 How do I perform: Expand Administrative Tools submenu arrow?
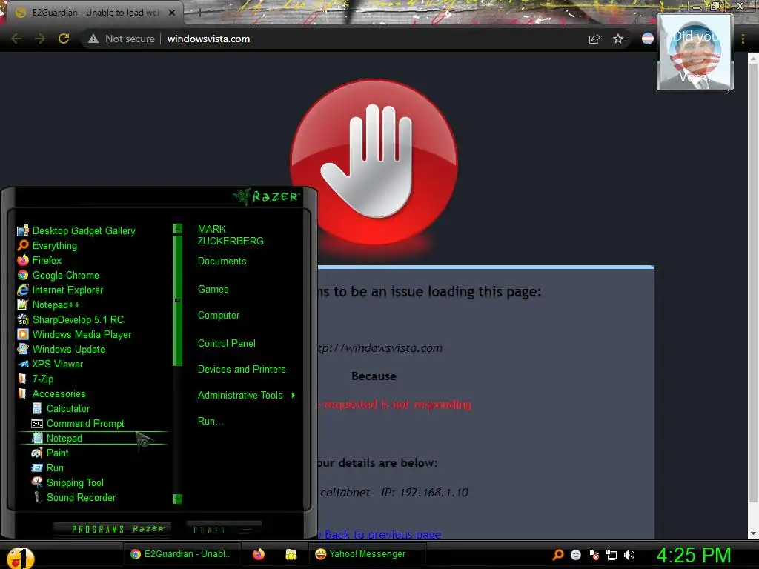(x=294, y=396)
